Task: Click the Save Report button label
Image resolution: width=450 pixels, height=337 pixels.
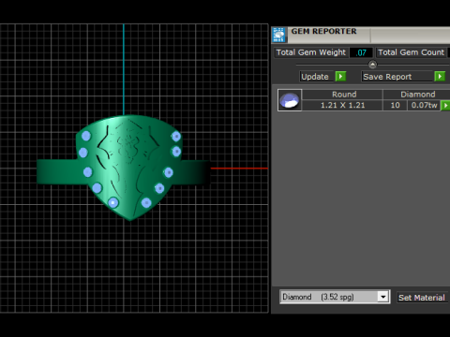Action: tap(397, 77)
